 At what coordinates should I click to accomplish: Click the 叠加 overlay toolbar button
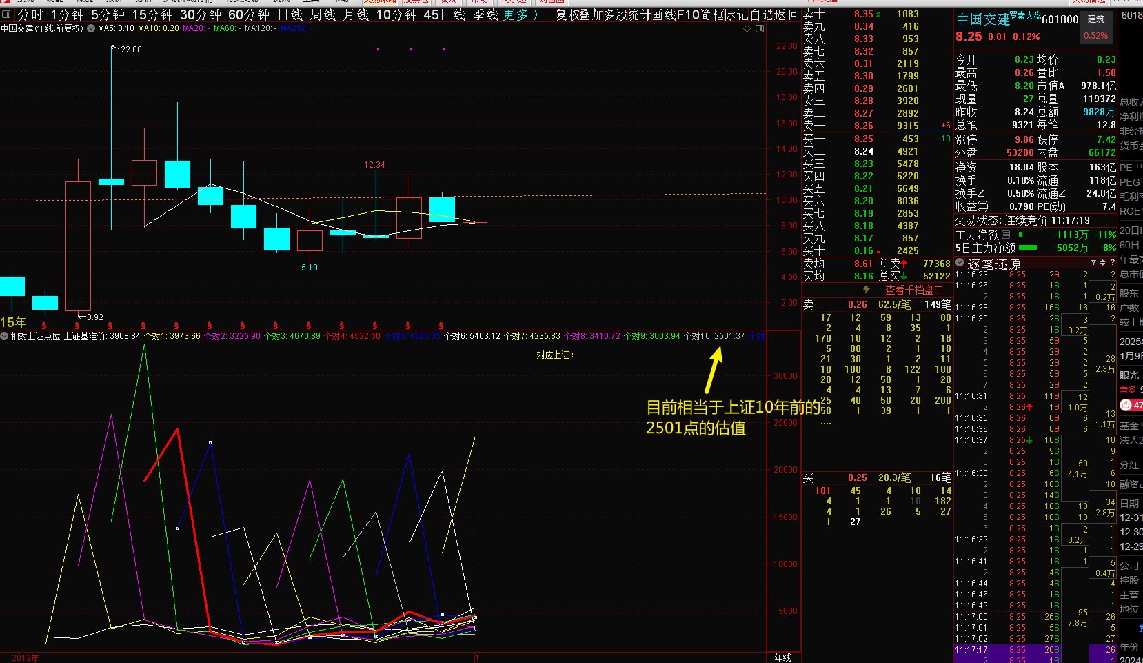(x=592, y=14)
